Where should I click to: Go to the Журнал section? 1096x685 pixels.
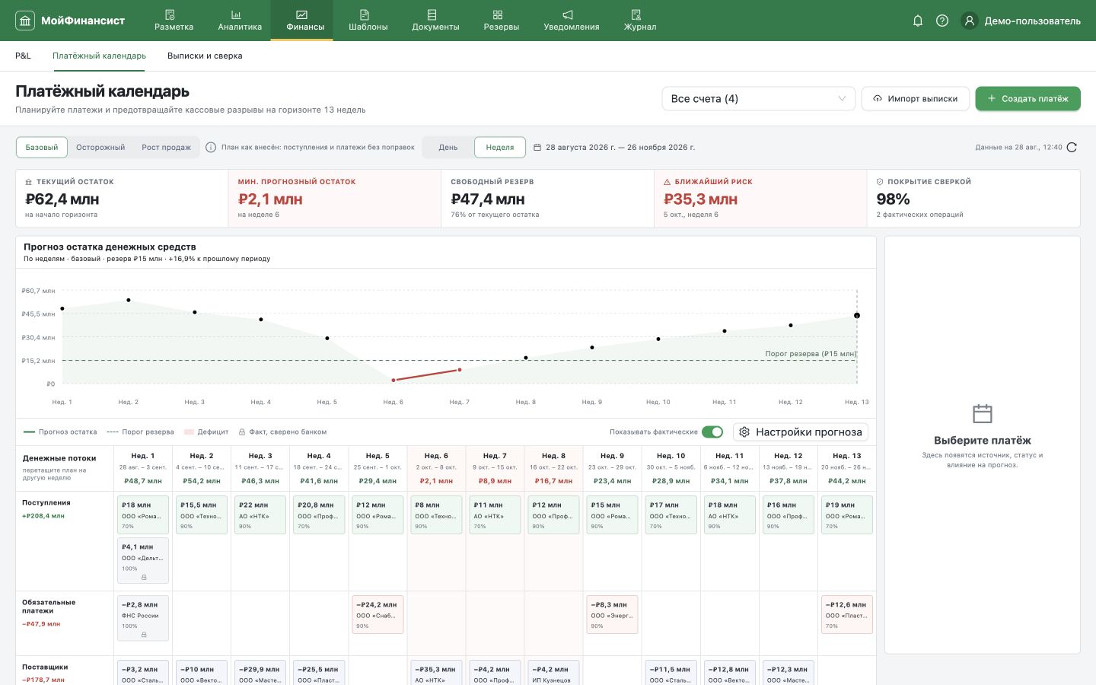coord(640,21)
